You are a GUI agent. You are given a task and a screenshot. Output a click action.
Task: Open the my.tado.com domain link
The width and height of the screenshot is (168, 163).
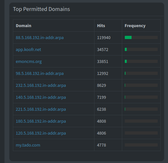(x=28, y=145)
